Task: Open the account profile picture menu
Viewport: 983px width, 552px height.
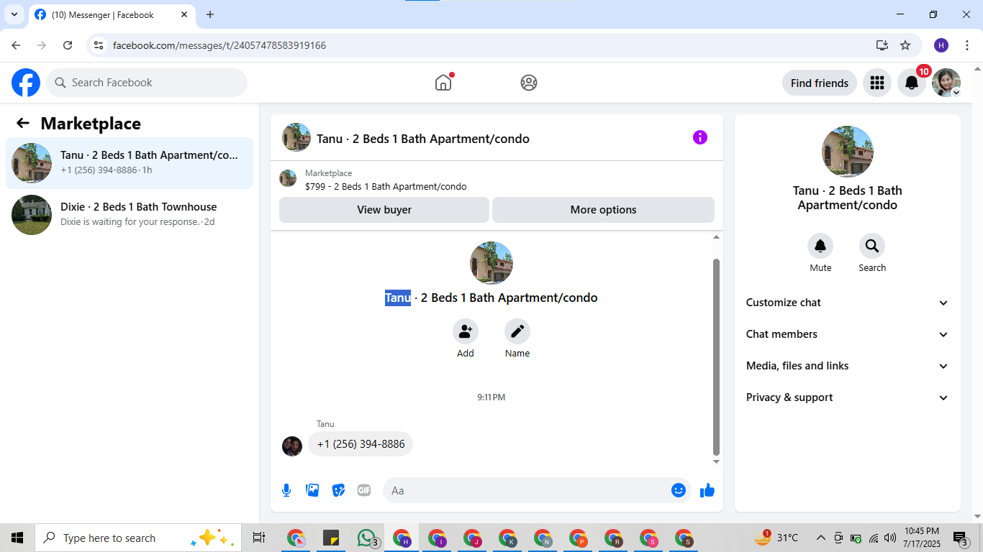Action: 946,83
